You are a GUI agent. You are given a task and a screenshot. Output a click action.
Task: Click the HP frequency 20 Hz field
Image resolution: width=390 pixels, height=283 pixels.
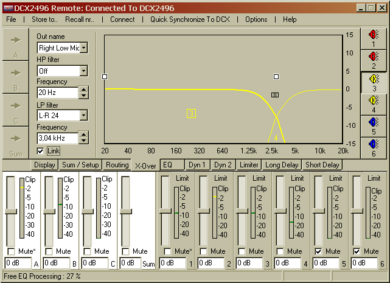point(57,93)
